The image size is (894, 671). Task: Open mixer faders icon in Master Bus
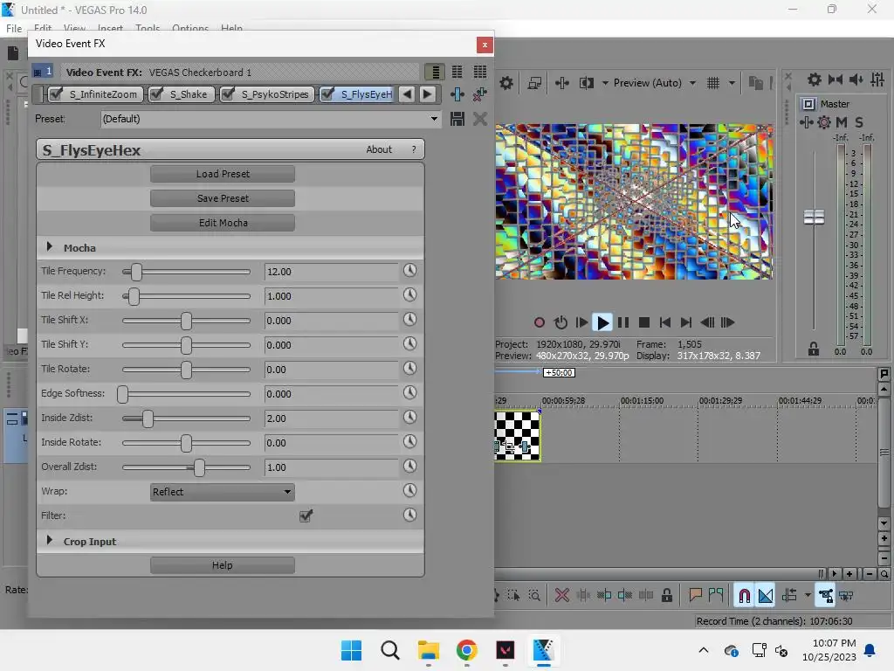point(877,80)
